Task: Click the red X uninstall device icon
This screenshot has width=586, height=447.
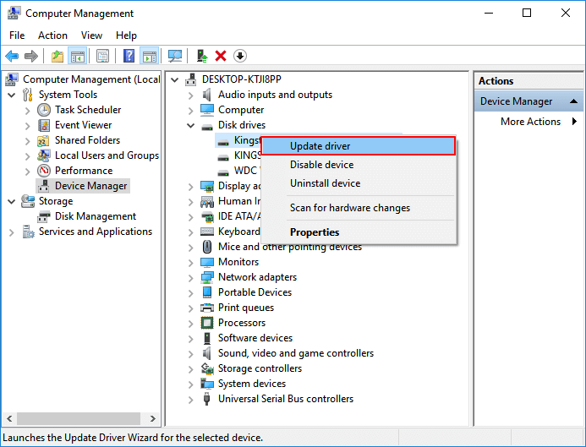Action: coord(221,56)
